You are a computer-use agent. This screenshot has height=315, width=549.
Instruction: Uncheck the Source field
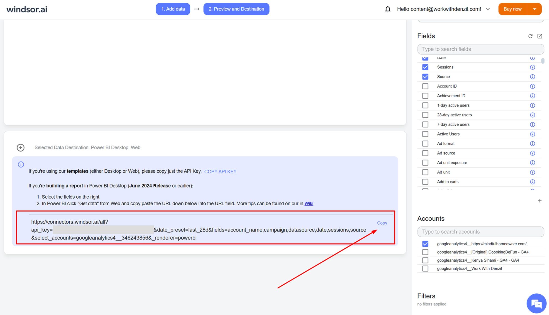coord(425,77)
